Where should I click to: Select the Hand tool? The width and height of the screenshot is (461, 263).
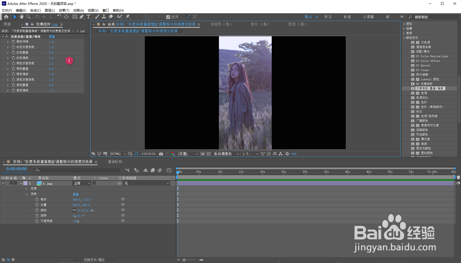click(x=22, y=17)
